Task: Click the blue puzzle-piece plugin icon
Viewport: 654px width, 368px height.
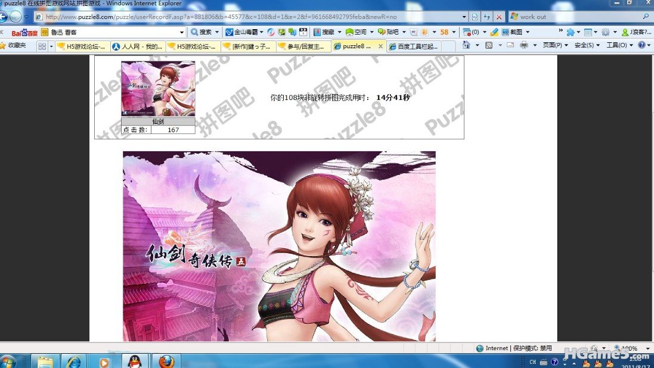Action: [x=570, y=32]
